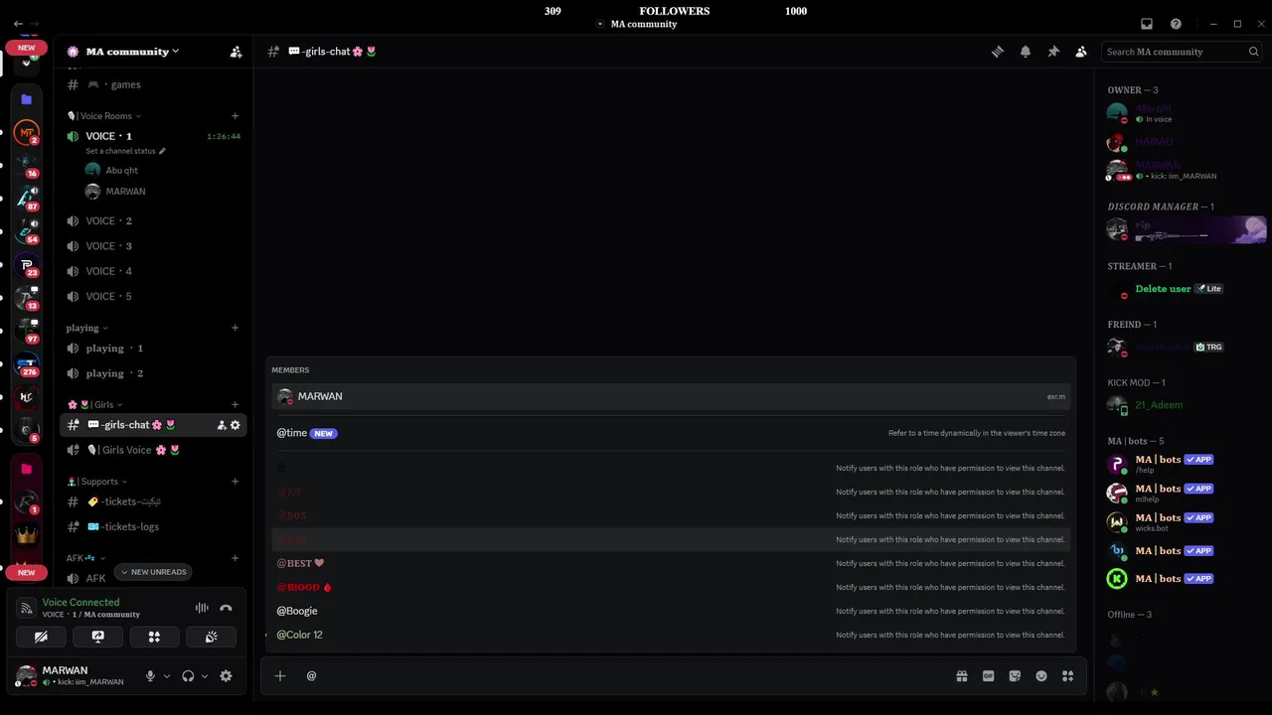Screen dimensions: 1272x715
Task: Open notification settings bell icon
Action: tap(1026, 52)
